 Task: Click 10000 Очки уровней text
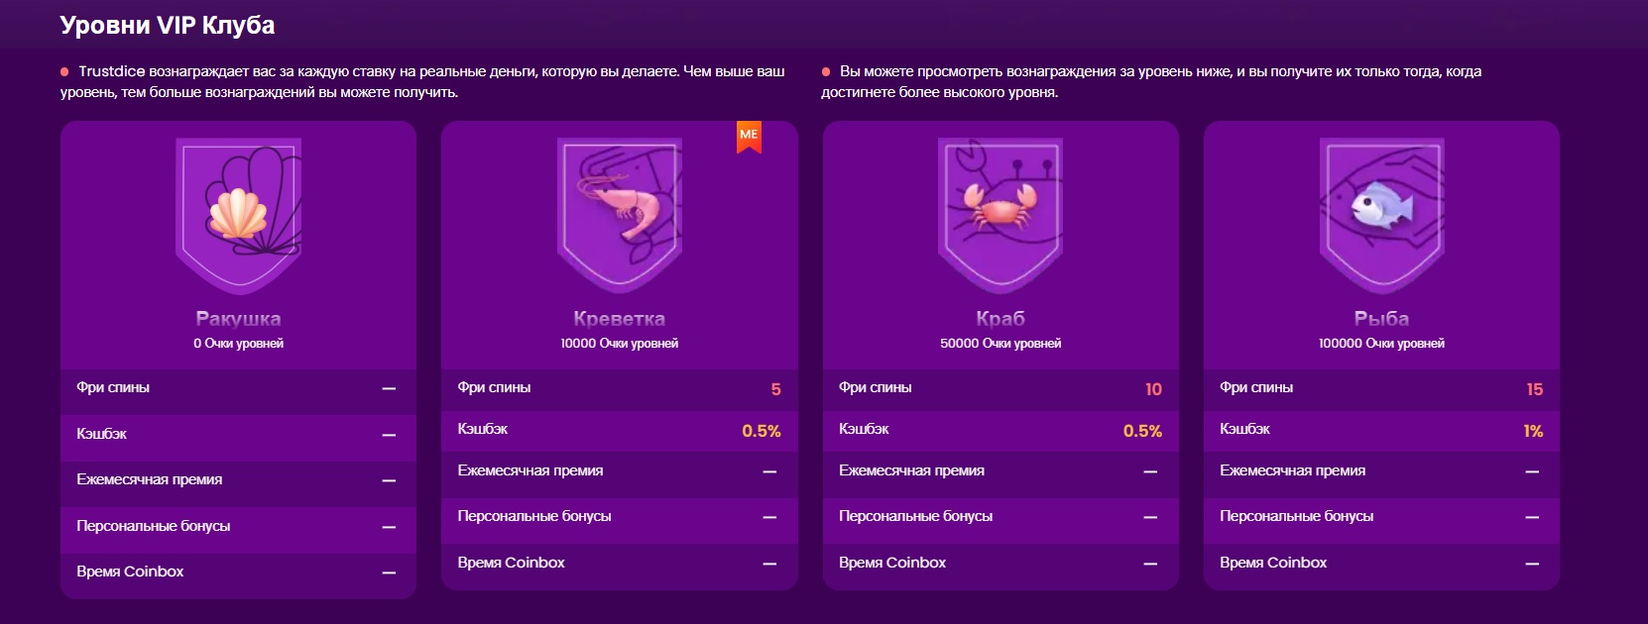620,344
